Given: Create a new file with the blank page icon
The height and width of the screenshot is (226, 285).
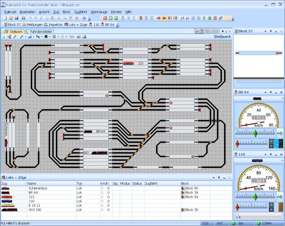Looking at the screenshot, I should pyautogui.click(x=5, y=18).
